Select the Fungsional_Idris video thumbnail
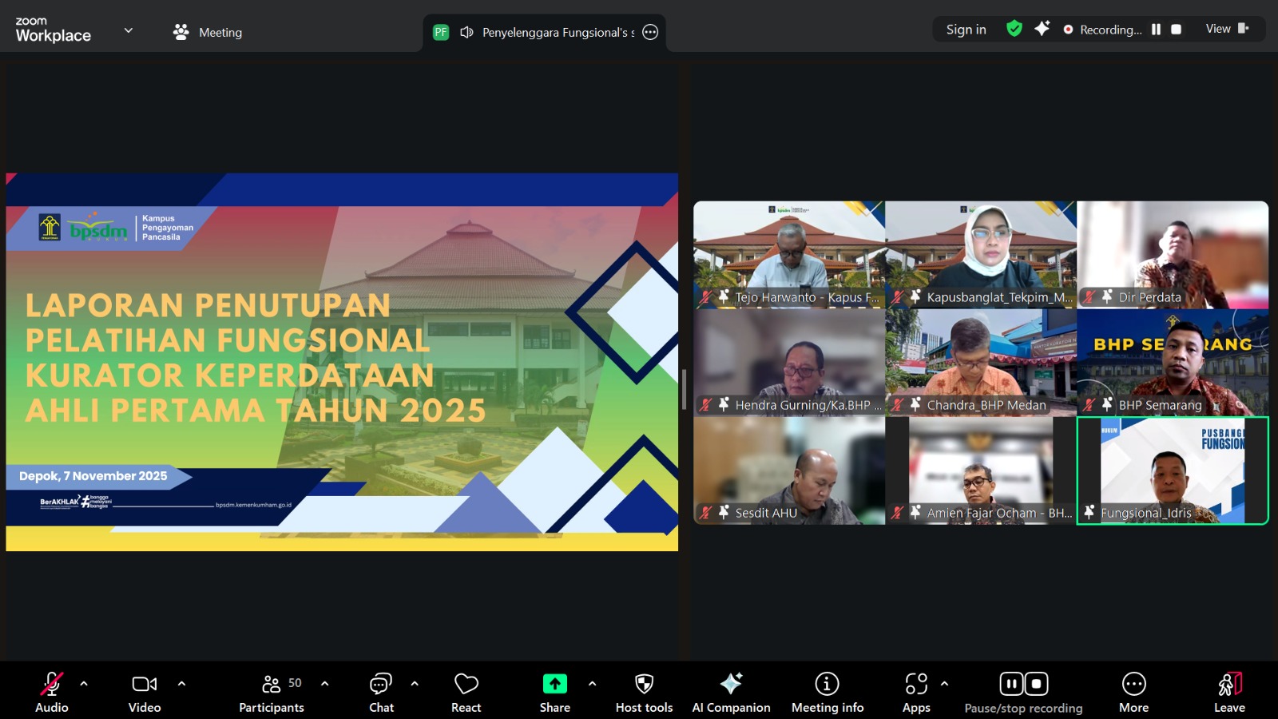Image resolution: width=1278 pixels, height=719 pixels. 1172,470
